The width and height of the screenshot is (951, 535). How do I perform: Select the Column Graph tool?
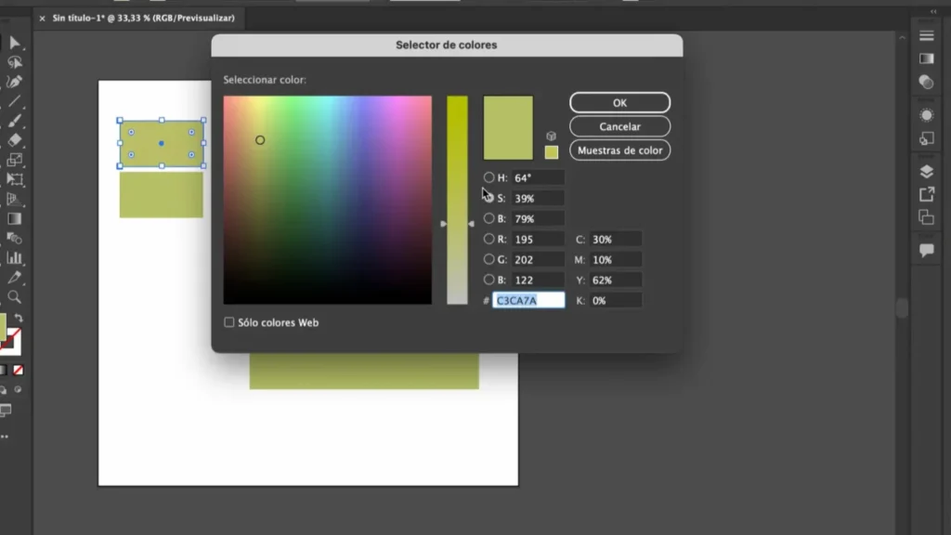click(14, 258)
